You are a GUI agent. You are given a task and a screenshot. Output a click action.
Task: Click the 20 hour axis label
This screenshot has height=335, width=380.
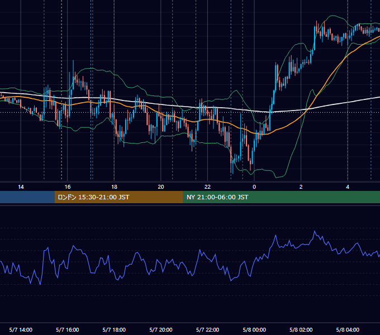(161, 187)
